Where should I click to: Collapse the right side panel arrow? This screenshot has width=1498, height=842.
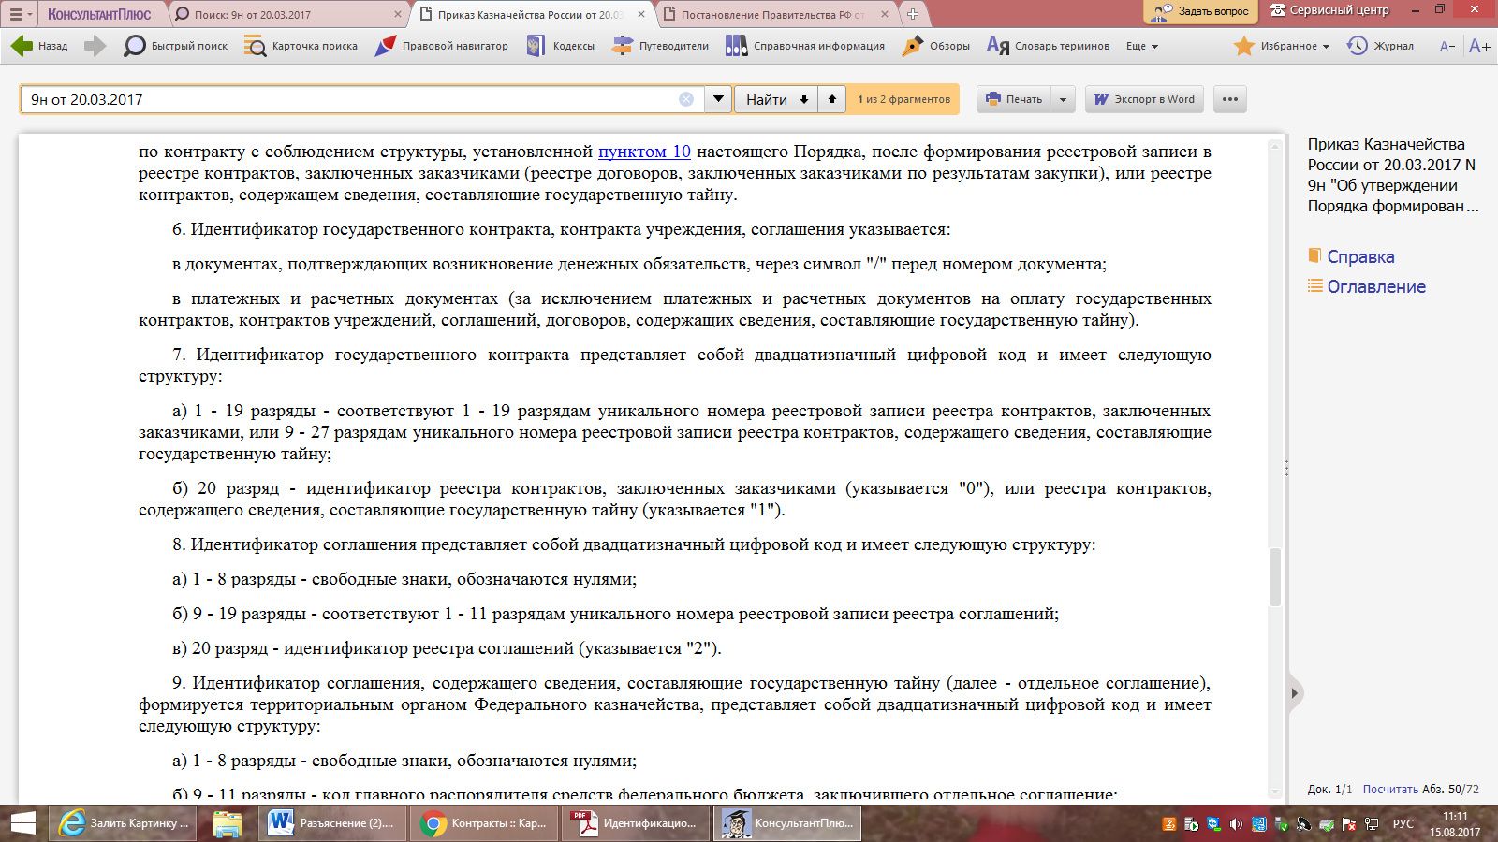pos(1294,693)
